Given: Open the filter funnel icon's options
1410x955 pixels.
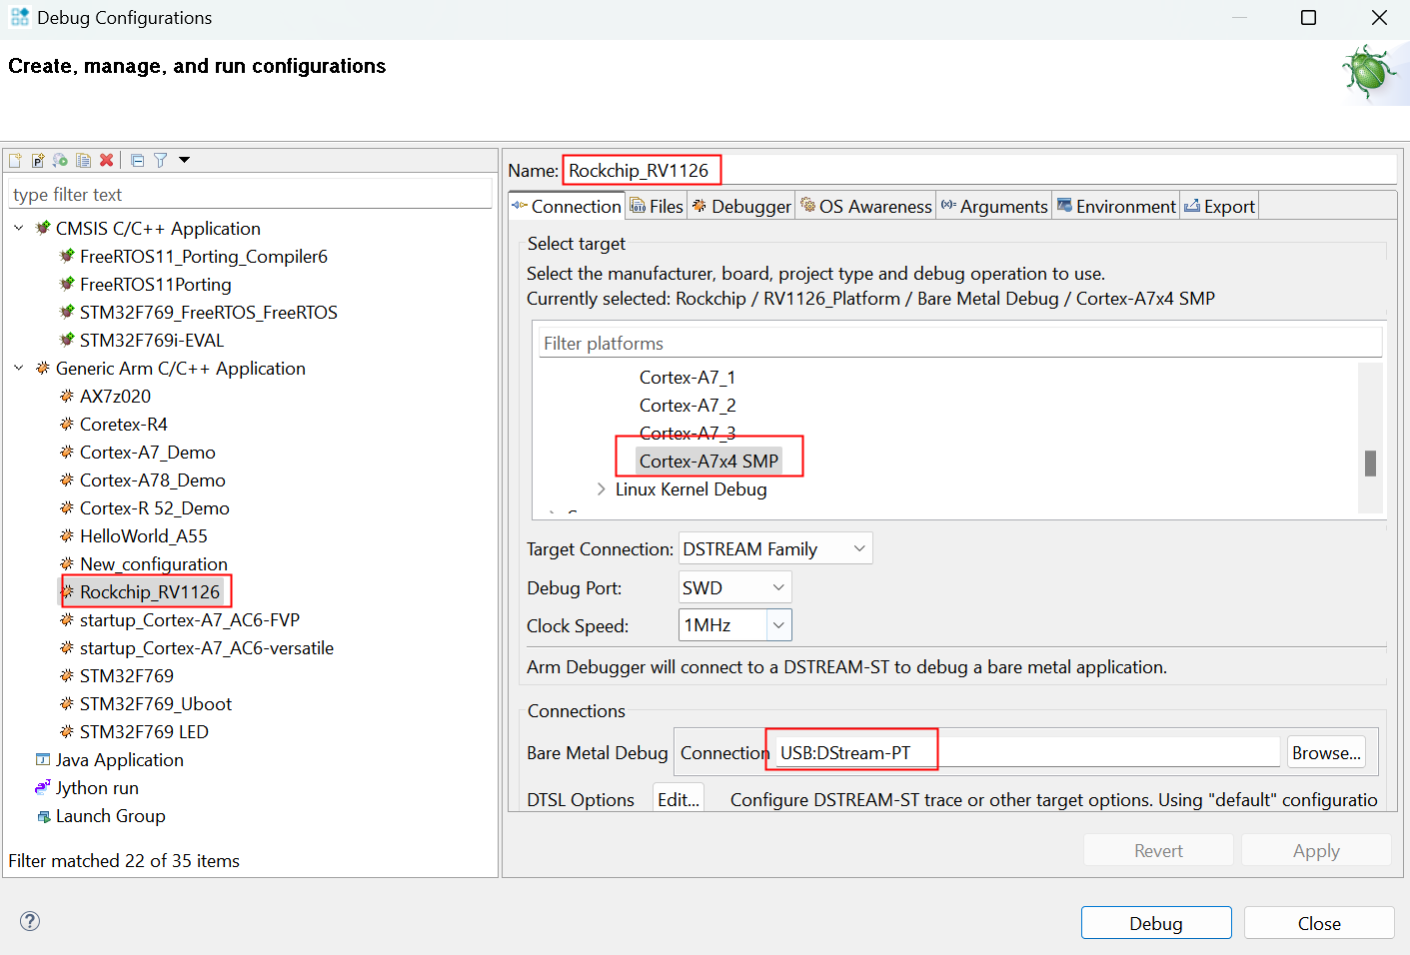Looking at the screenshot, I should [x=161, y=160].
